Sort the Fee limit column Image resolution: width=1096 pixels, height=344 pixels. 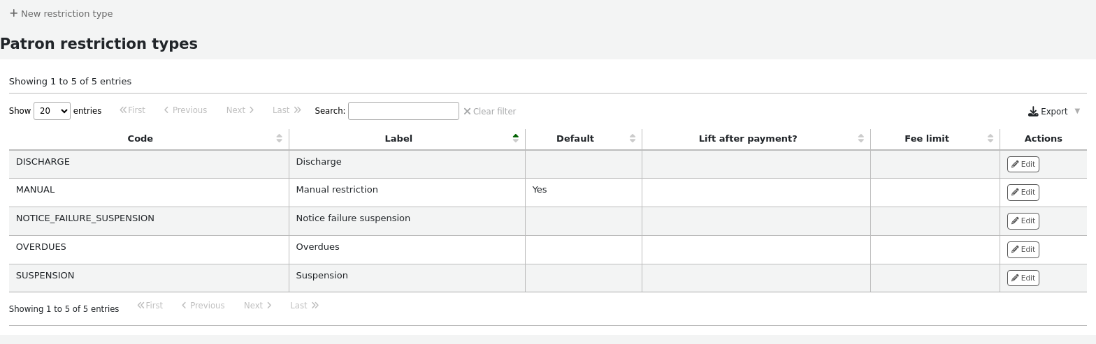coord(926,139)
